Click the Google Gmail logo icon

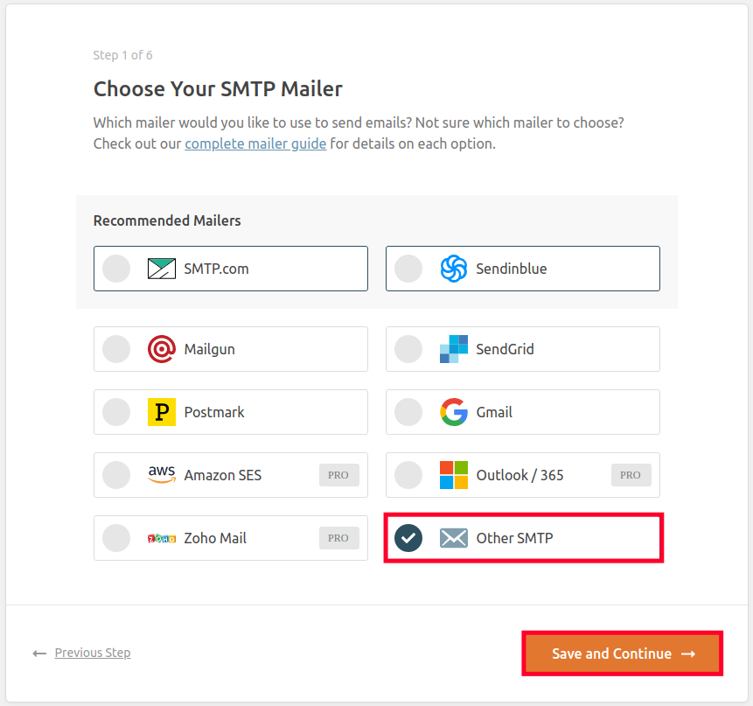click(x=454, y=412)
